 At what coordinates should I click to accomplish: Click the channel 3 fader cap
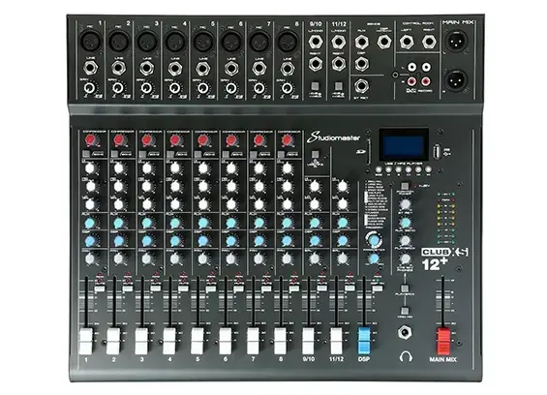[x=141, y=341]
